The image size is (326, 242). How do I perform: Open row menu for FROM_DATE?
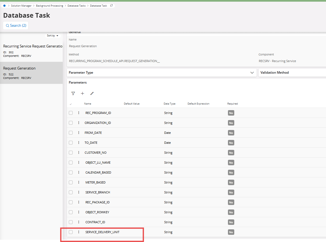coord(78,133)
